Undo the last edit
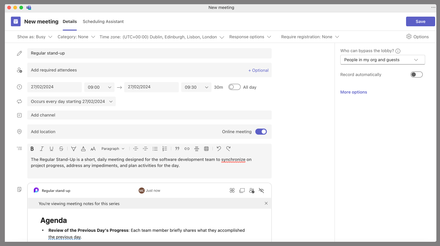 click(x=219, y=149)
